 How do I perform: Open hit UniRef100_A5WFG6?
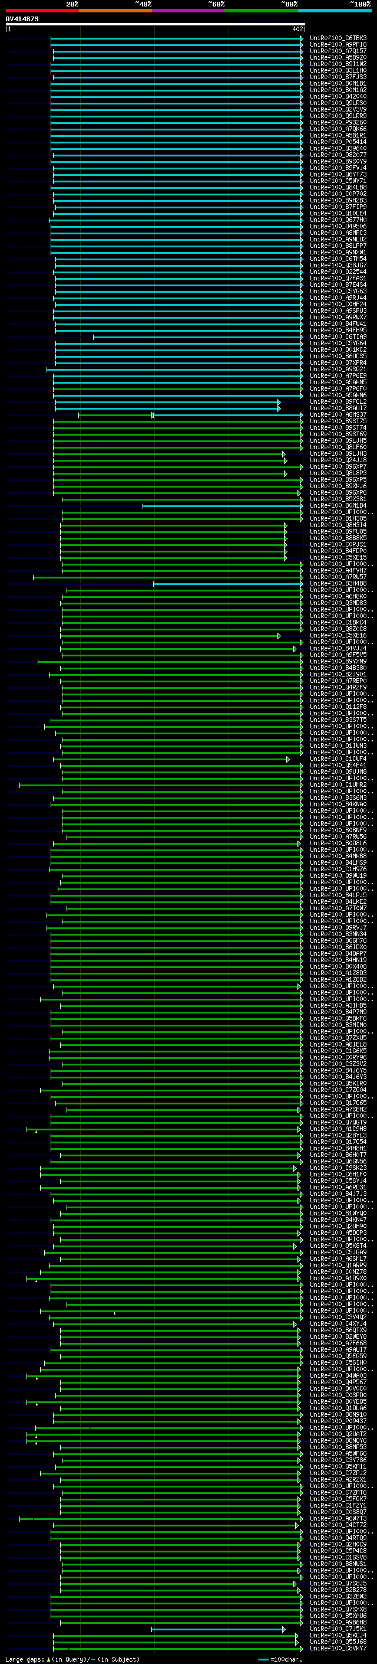pos(338,1453)
